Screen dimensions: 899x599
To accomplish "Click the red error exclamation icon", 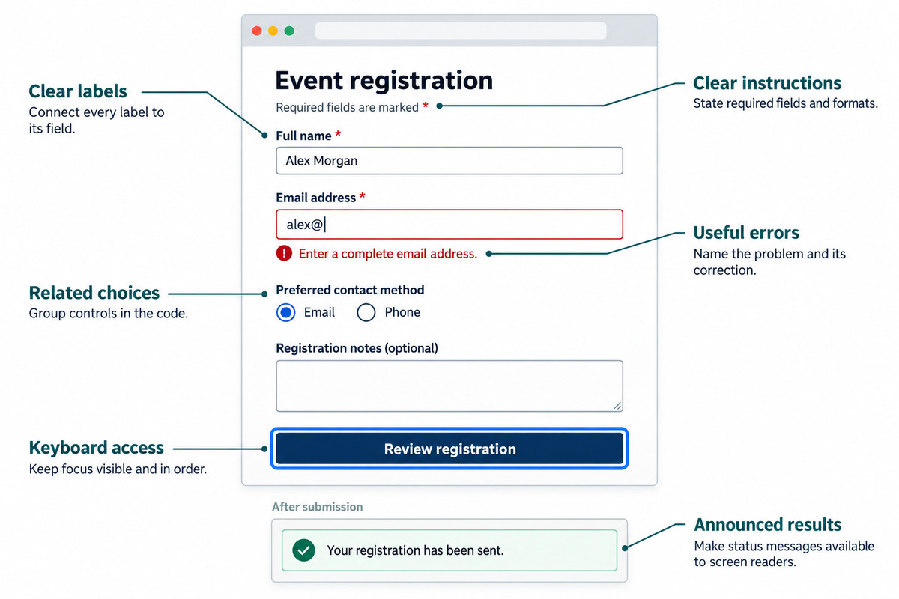I will click(284, 254).
